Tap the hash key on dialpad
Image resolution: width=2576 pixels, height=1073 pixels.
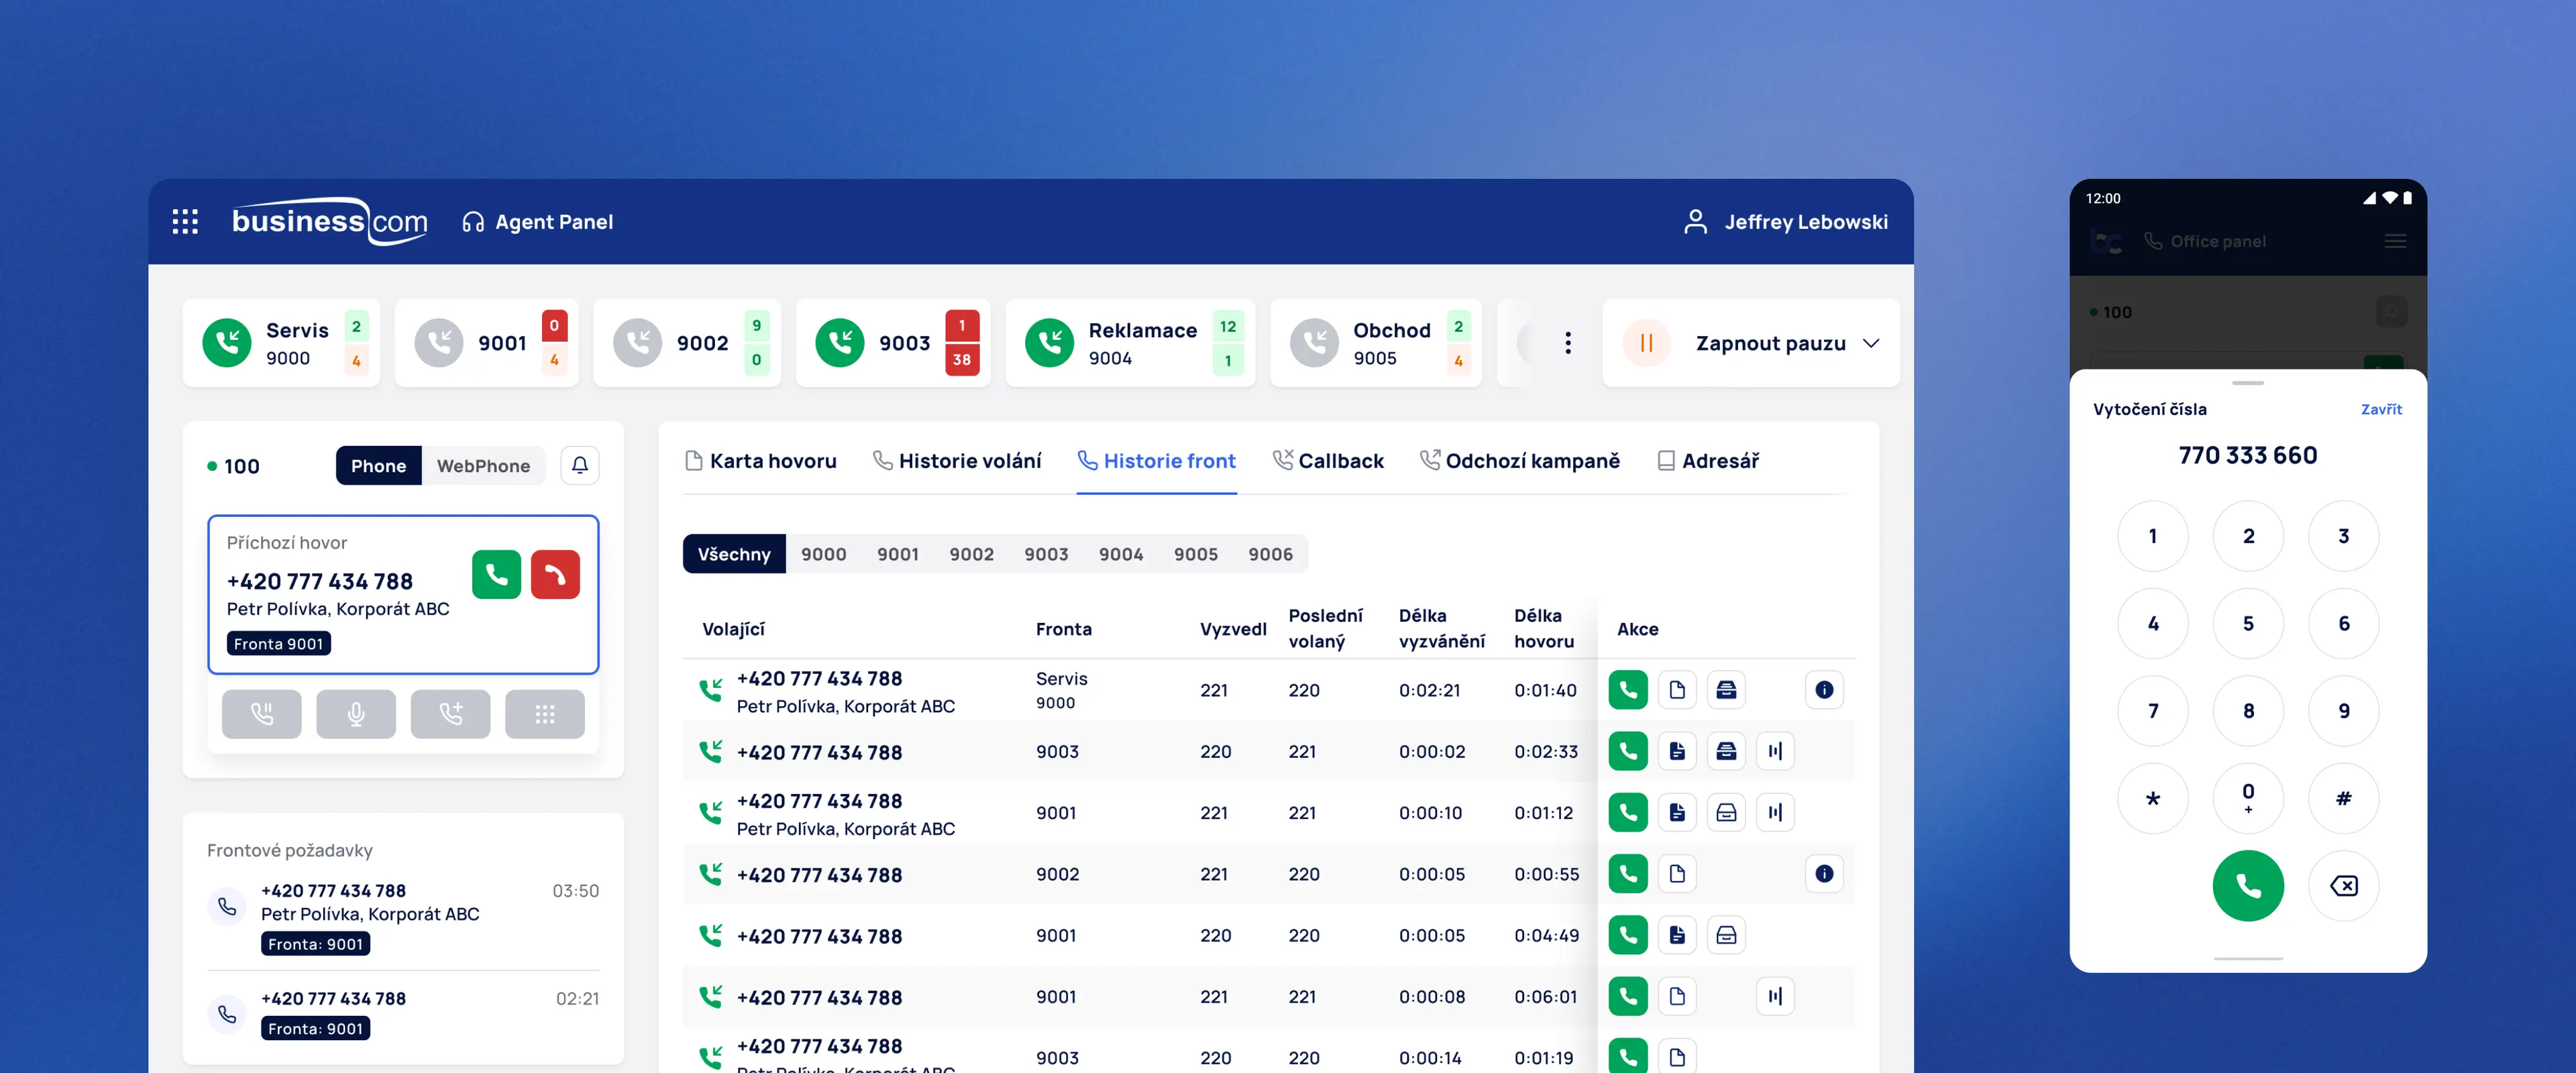[x=2343, y=798]
